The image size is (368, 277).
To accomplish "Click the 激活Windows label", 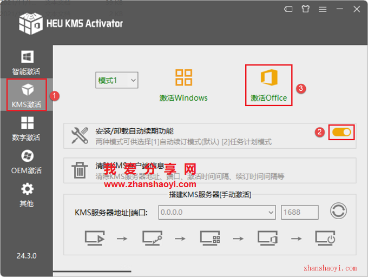I will tap(183, 98).
